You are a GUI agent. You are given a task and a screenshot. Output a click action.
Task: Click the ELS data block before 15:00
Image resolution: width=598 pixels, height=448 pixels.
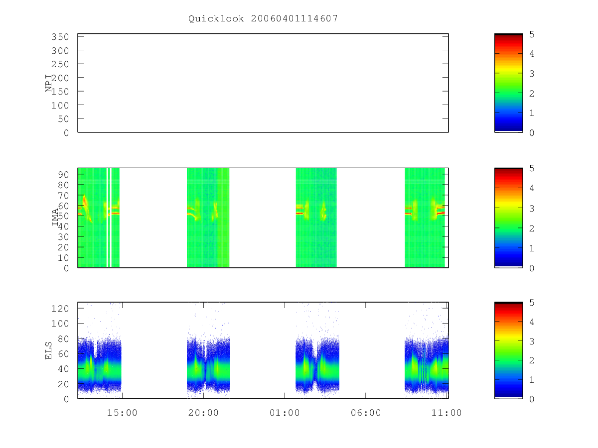(x=100, y=366)
